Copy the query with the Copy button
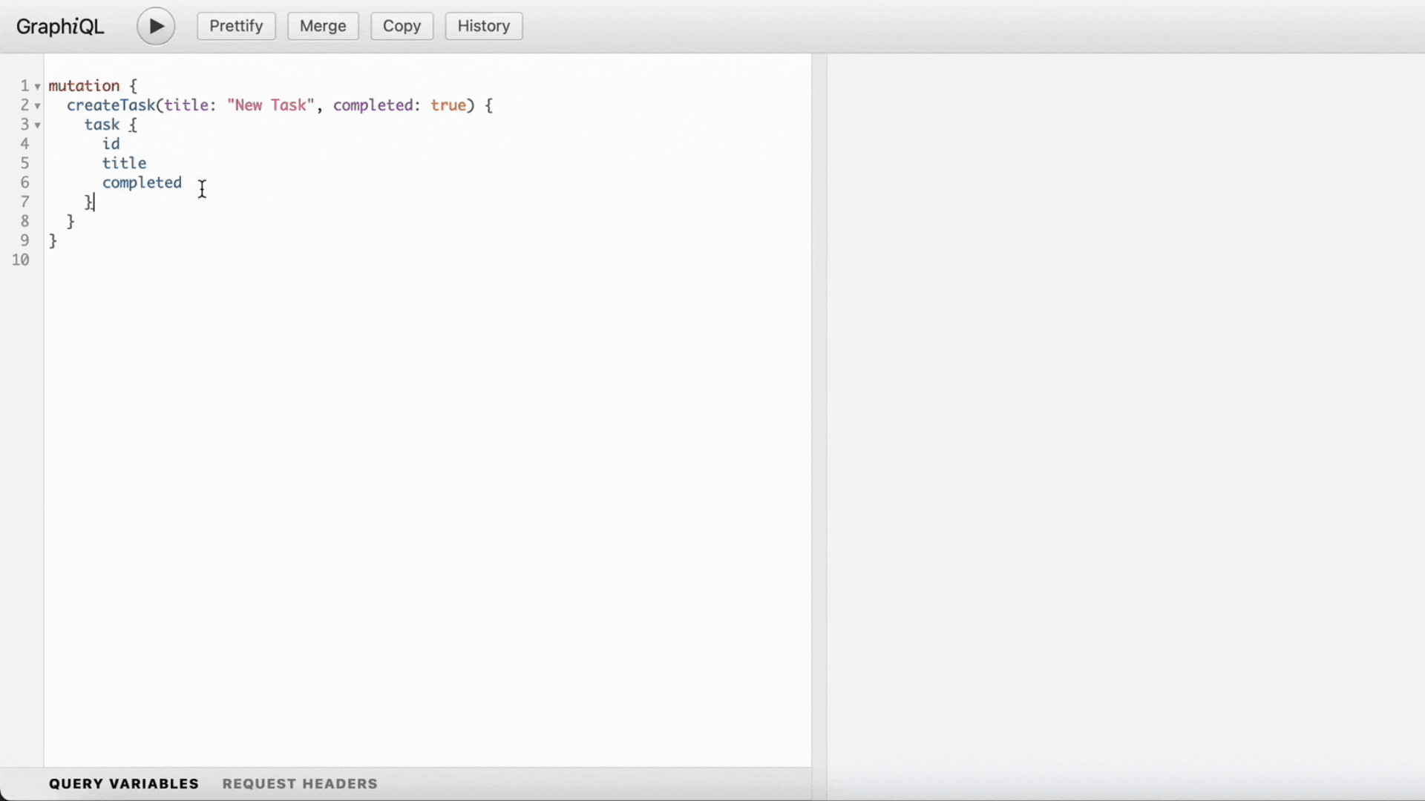 pos(402,26)
